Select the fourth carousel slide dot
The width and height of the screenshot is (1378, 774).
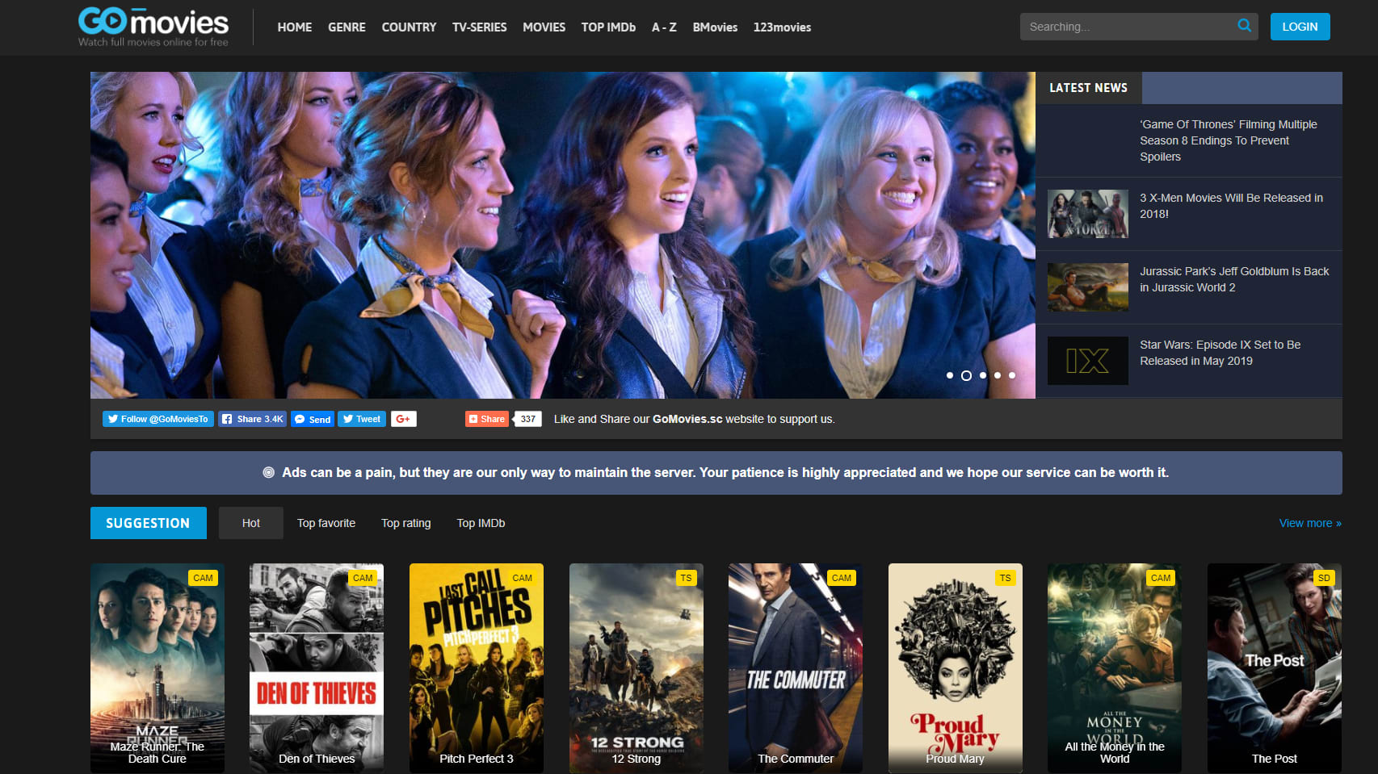pyautogui.click(x=998, y=375)
